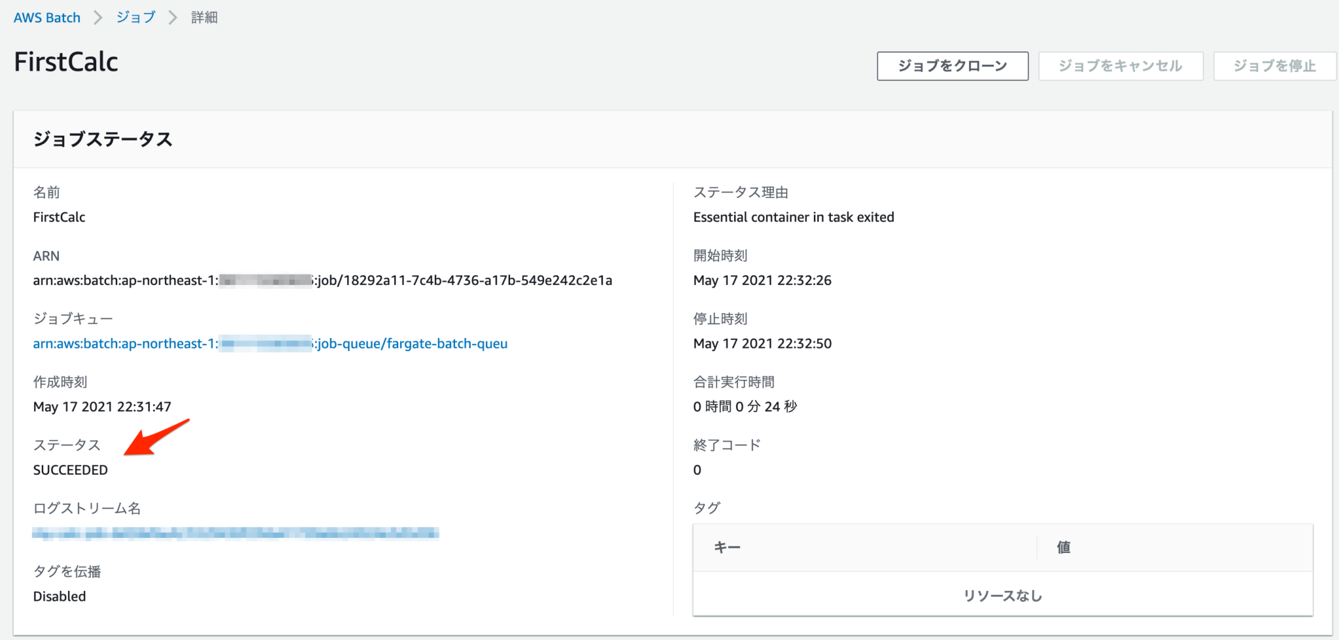1339x640 pixels.
Task: Select the リソースなし row in tags table
Action: tap(1002, 595)
